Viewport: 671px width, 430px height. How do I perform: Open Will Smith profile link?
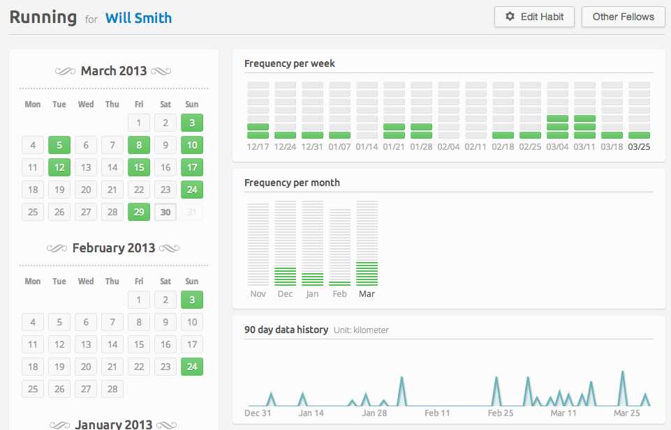coord(138,18)
